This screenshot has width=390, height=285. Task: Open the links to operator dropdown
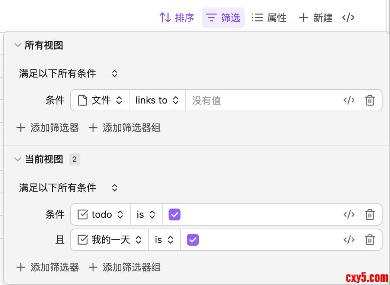click(157, 100)
